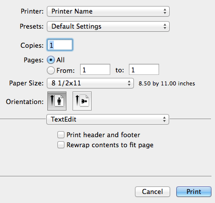This screenshot has width=215, height=203.
Task: Click the arrows beside 8 1/2x11
Action: 129,83
